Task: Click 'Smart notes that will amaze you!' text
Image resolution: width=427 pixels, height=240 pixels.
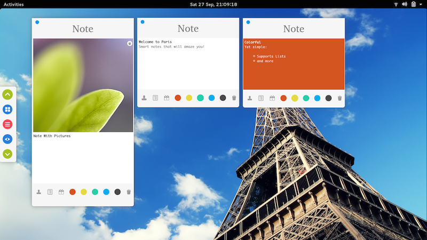Action: click(x=171, y=46)
